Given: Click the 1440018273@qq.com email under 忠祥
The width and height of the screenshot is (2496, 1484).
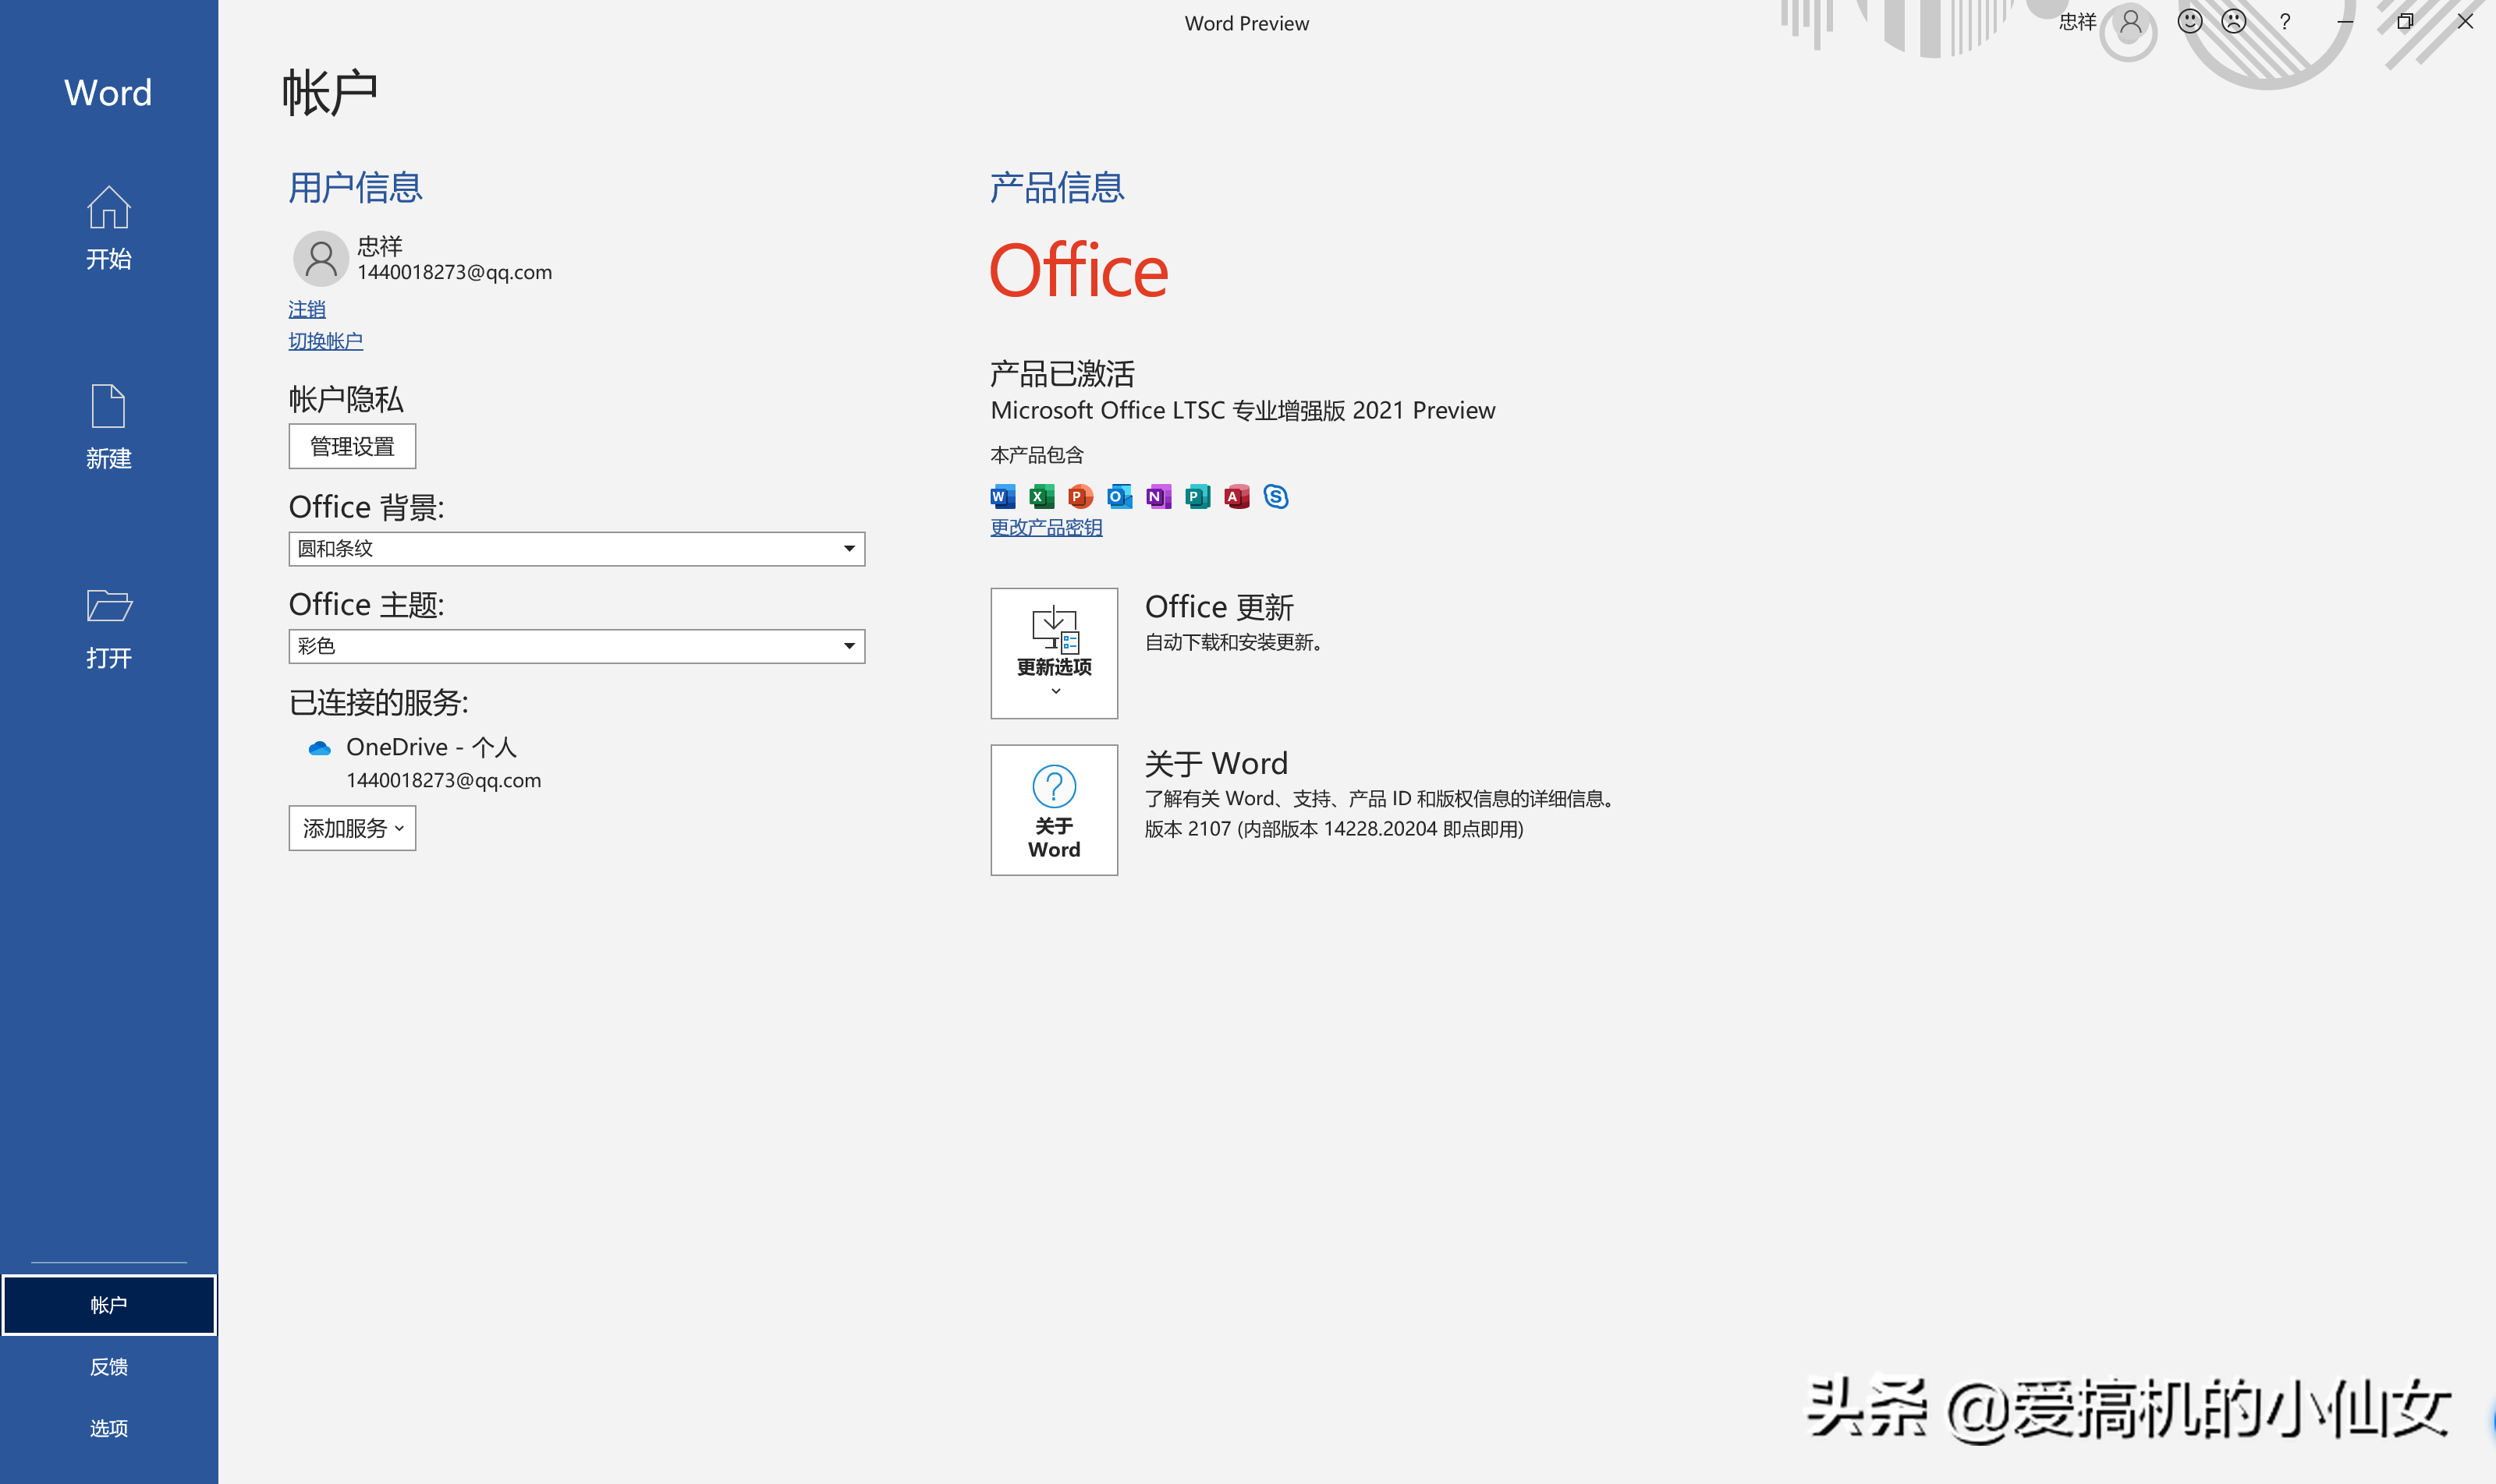Looking at the screenshot, I should click(455, 272).
